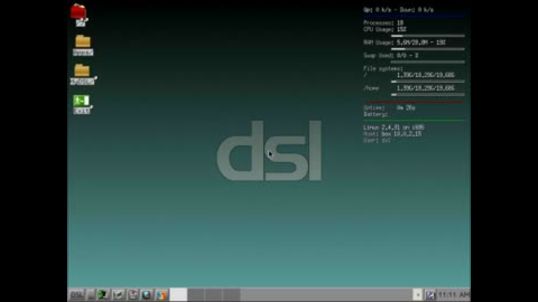Click the 11:11 AM clock
Screen dimensions: 538x302
pyautogui.click(x=454, y=295)
